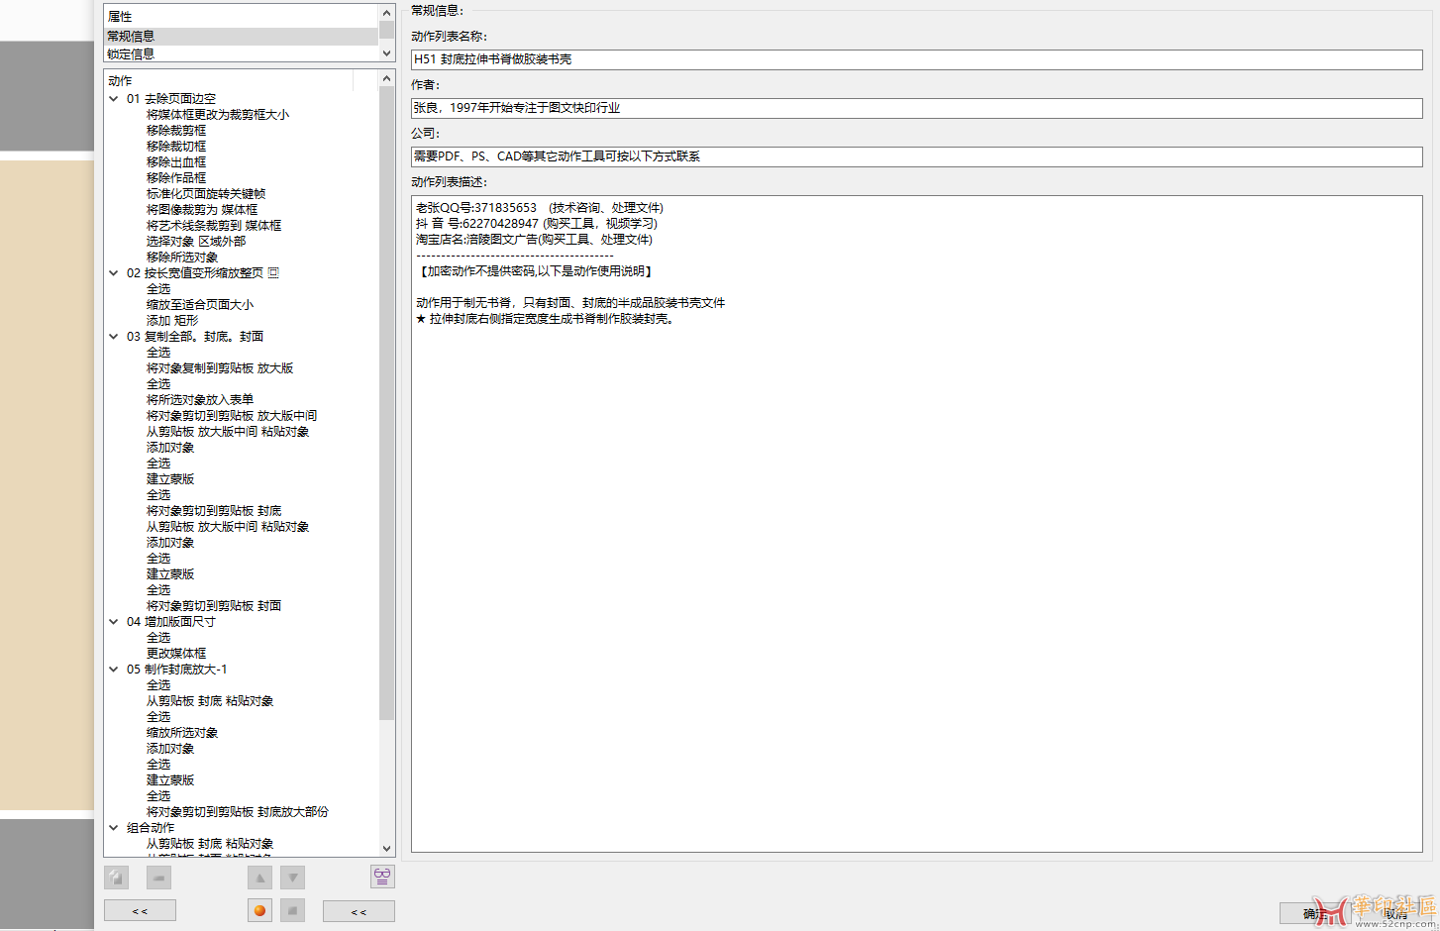The width and height of the screenshot is (1440, 931).
Task: Click the '取消' cancel button
Action: [1395, 914]
